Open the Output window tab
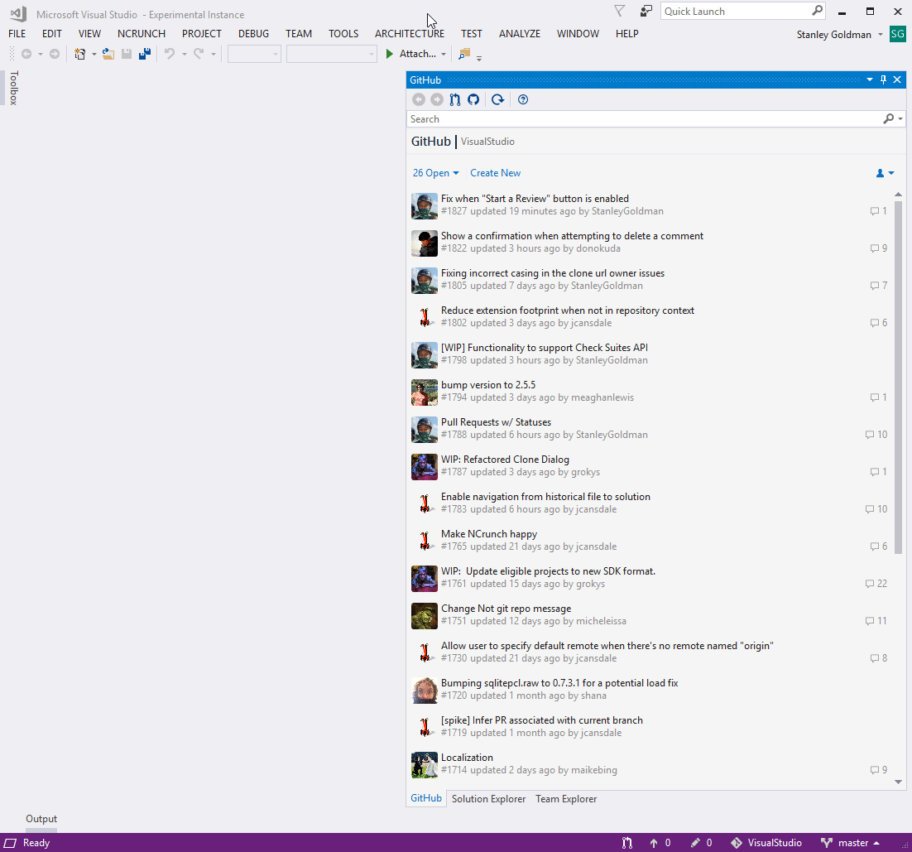This screenshot has height=852, width=912. (x=41, y=819)
